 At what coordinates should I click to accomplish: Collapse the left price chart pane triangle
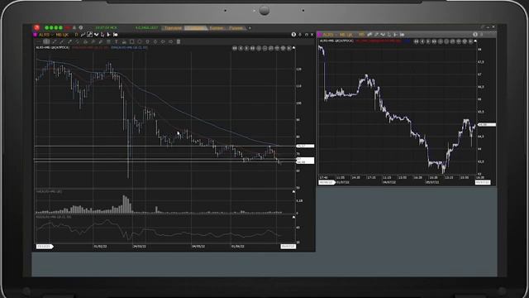point(294,48)
